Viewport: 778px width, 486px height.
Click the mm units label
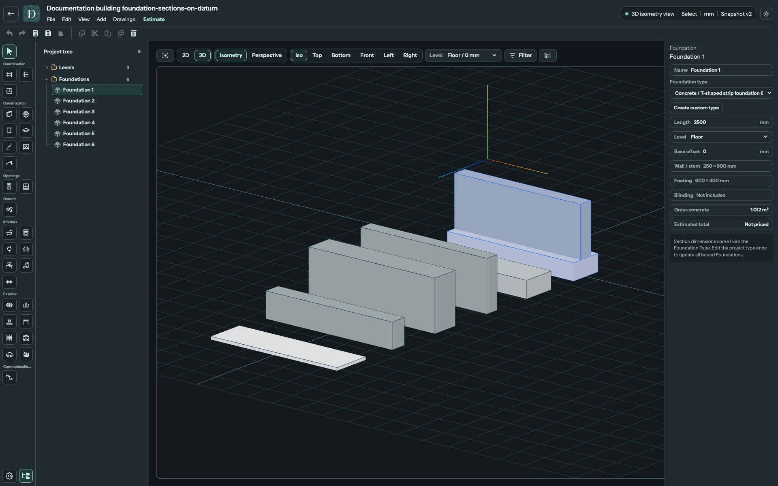[709, 14]
